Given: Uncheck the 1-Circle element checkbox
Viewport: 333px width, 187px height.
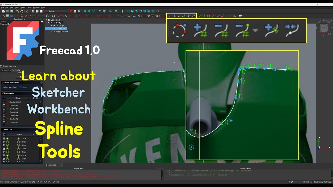Looking at the screenshot, I should tap(4, 138).
